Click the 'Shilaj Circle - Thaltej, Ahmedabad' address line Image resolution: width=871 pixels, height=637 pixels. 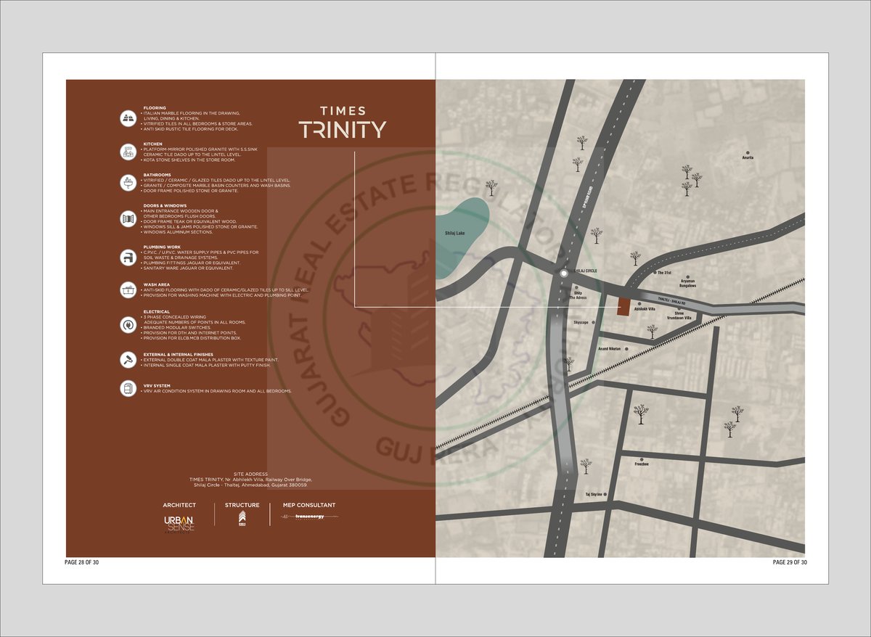click(251, 485)
